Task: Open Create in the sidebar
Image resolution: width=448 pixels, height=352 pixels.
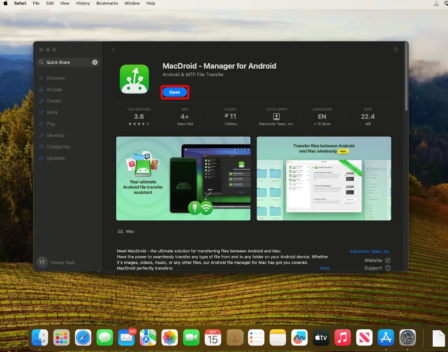Action: point(53,101)
